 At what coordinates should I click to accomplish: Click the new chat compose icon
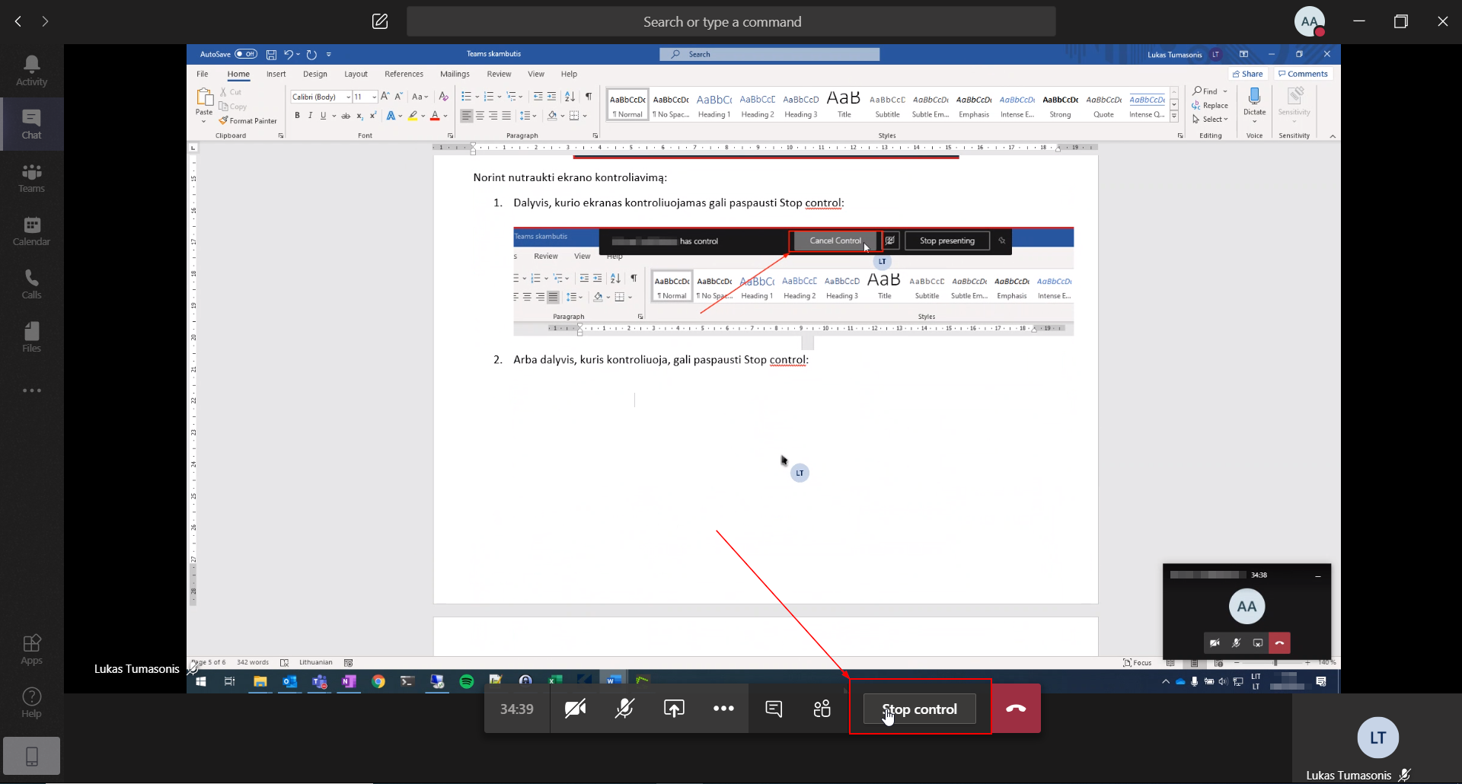380,21
